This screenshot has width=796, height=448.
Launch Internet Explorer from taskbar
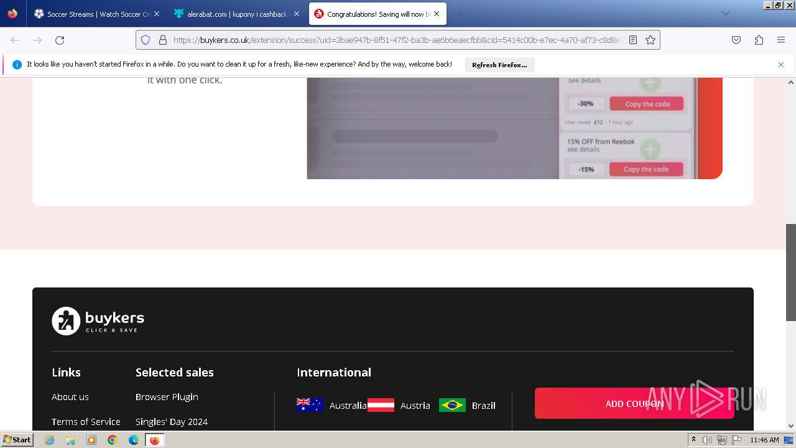49,440
